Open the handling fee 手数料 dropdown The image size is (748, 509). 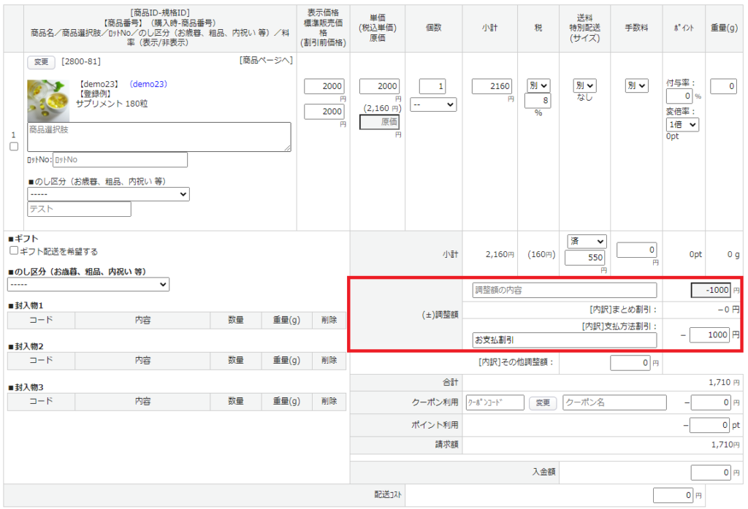coord(636,86)
